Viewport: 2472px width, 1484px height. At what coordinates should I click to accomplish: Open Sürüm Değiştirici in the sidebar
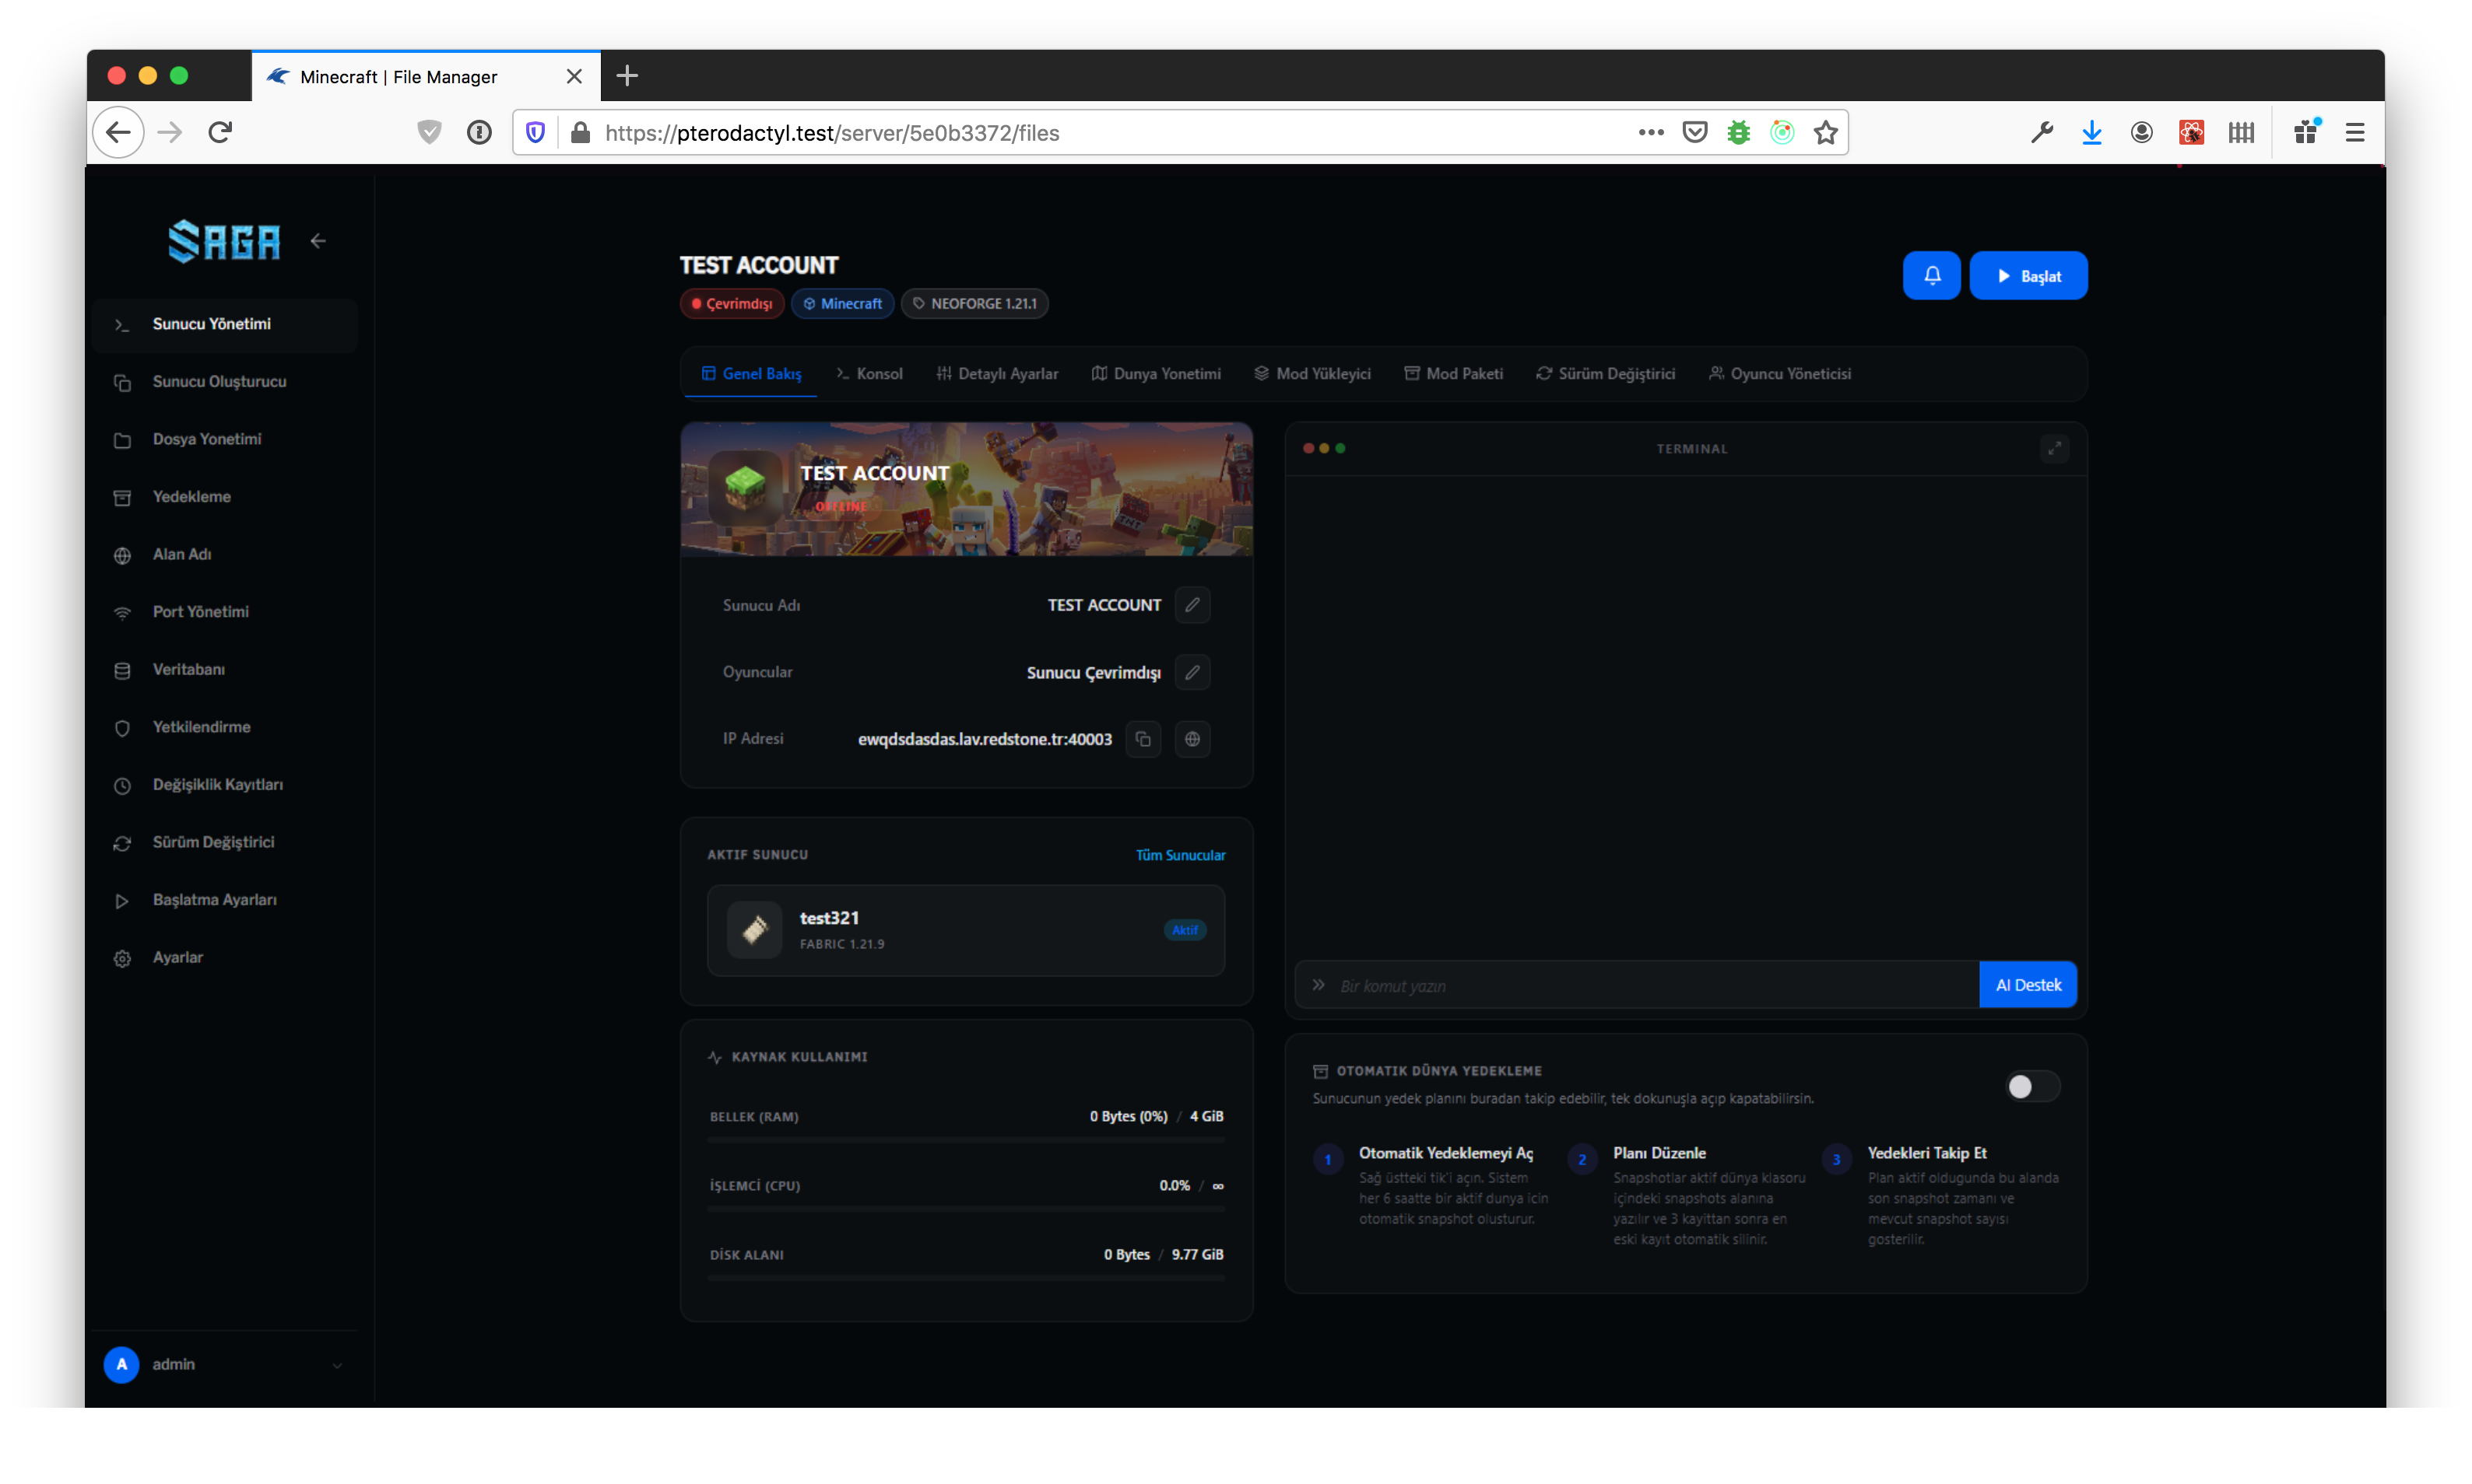[225, 842]
